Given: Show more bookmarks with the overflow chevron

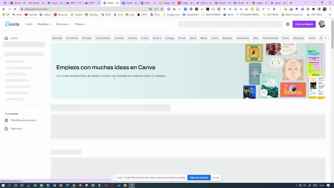Looking at the screenshot, I should [330, 15].
